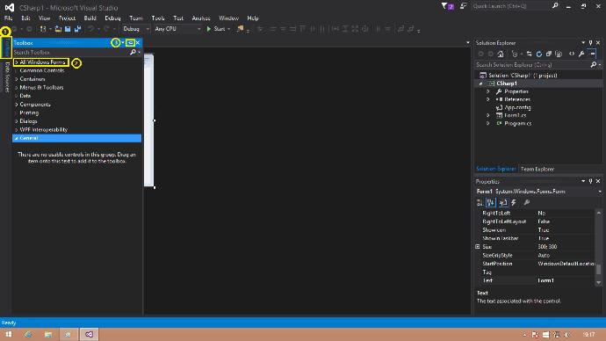This screenshot has height=341, width=606.
Task: Expand the Size property row
Action: 478,247
